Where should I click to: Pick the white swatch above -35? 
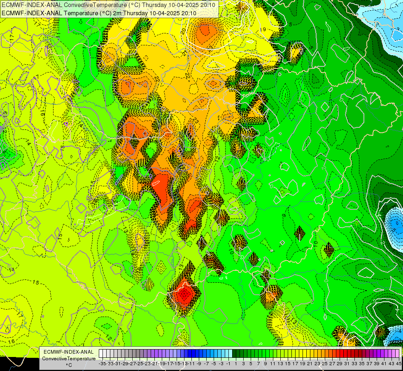[x=101, y=354]
